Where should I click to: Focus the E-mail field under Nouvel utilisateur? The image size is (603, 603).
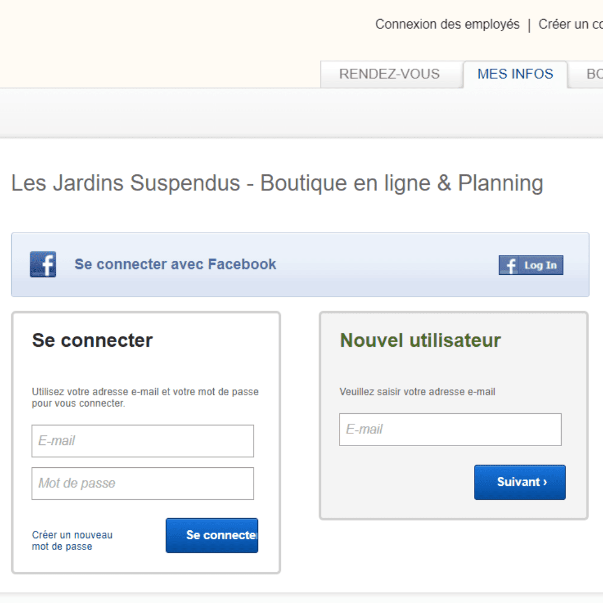tap(451, 429)
